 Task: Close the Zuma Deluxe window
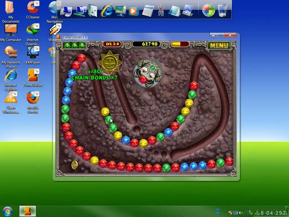pyautogui.click(x=230, y=35)
